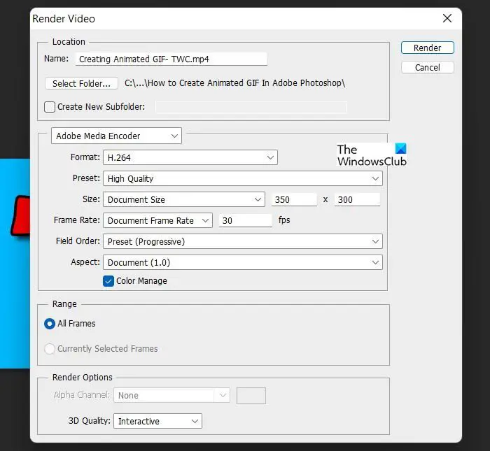Click the 'fps' unit label
Viewport: 490px width, 451px height.
[x=284, y=220]
